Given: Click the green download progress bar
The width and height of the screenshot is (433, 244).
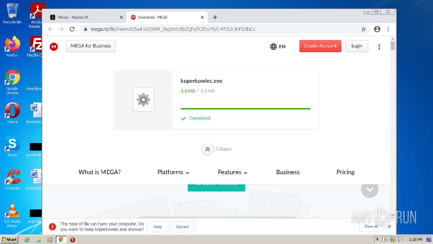Looking at the screenshot, I should [246, 109].
